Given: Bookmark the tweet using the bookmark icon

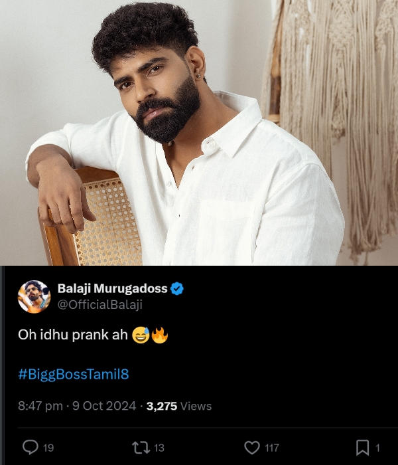Looking at the screenshot, I should (x=363, y=447).
